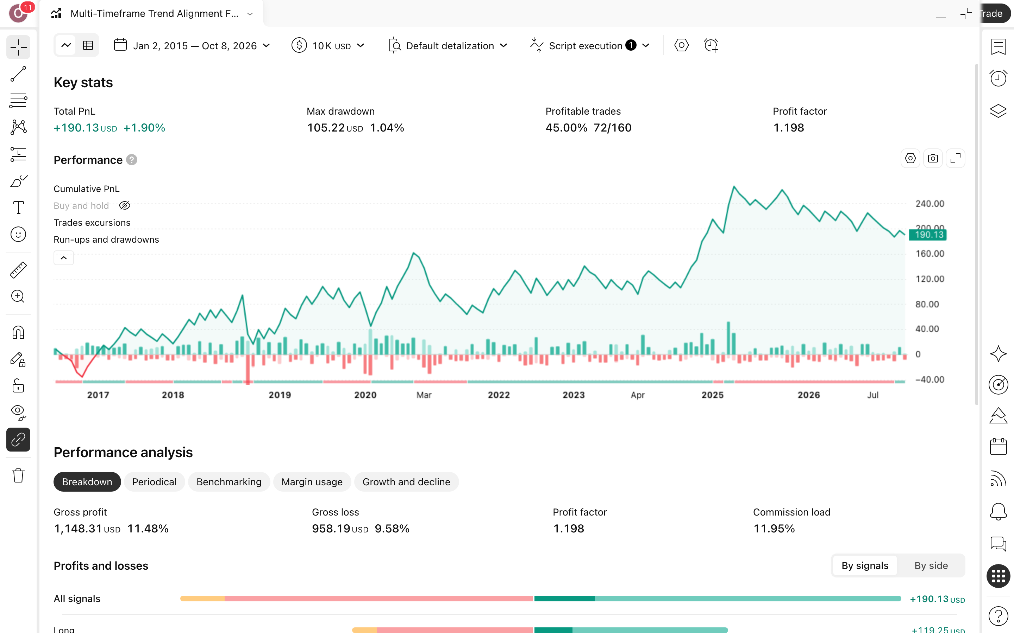Open the date range dropdown
Image resolution: width=1014 pixels, height=633 pixels.
(x=192, y=46)
